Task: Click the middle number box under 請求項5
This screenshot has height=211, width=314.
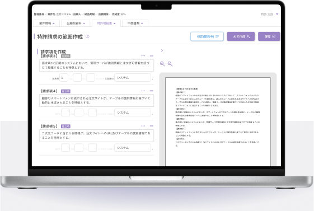Action: pyautogui.click(x=79, y=148)
